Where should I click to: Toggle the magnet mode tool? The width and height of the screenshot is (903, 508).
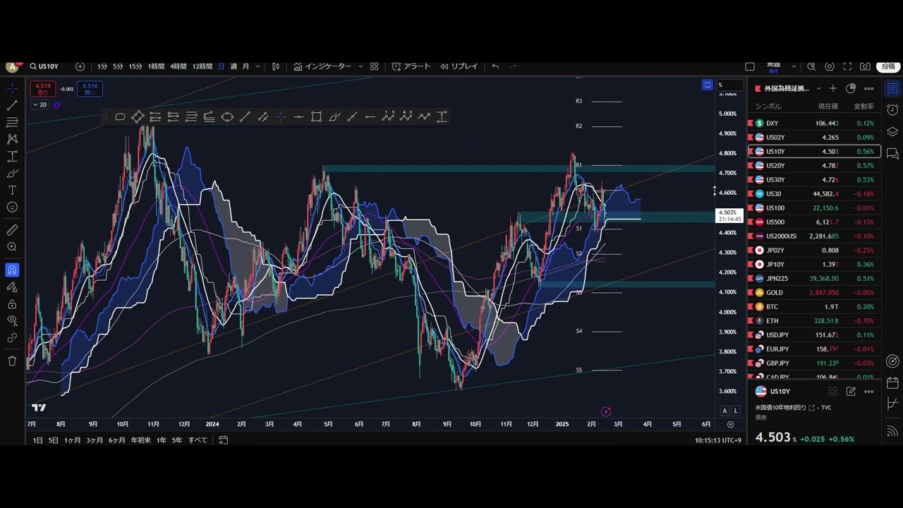[12, 270]
